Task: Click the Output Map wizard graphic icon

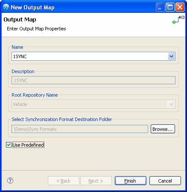Action: (178, 20)
